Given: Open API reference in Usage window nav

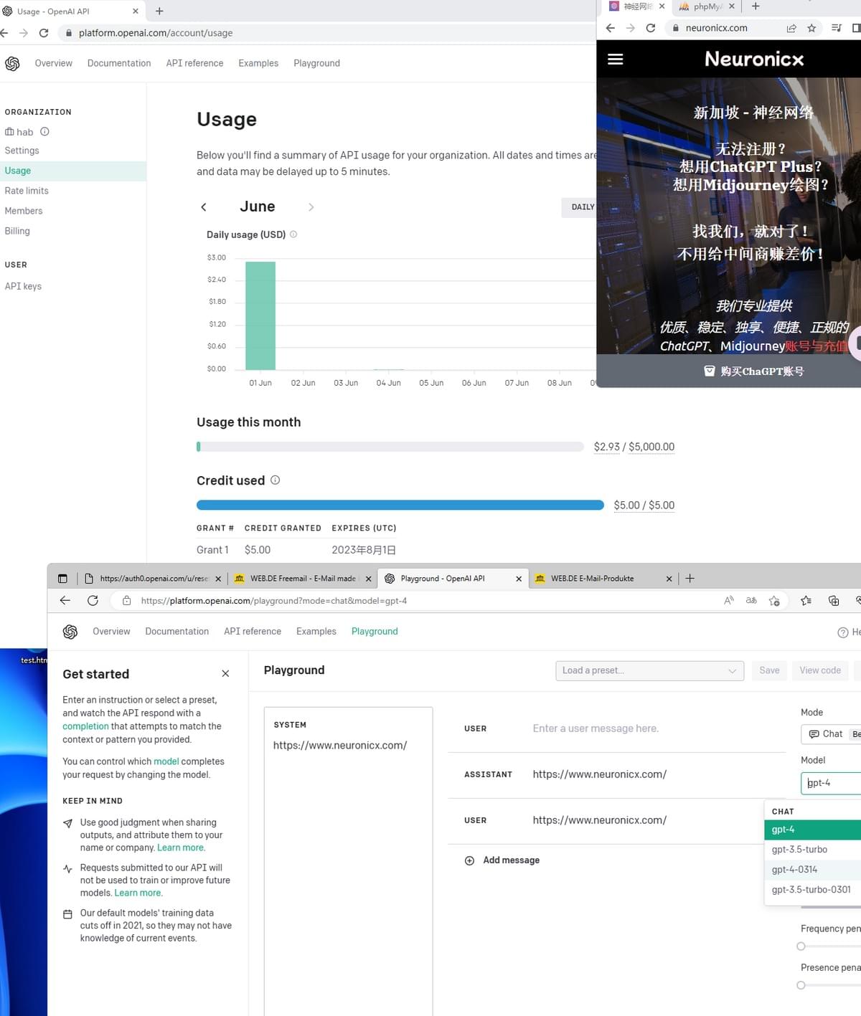Looking at the screenshot, I should tap(194, 63).
